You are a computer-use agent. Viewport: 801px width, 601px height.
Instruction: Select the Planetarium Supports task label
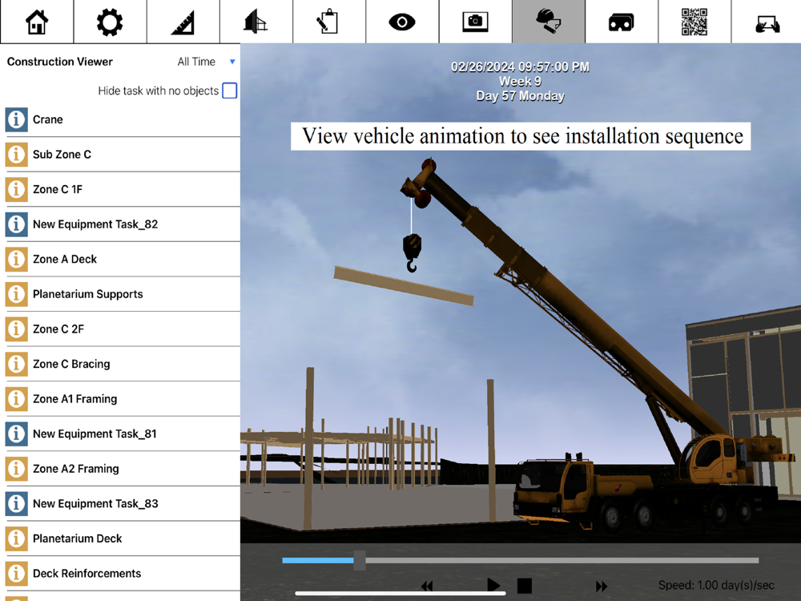tap(88, 294)
